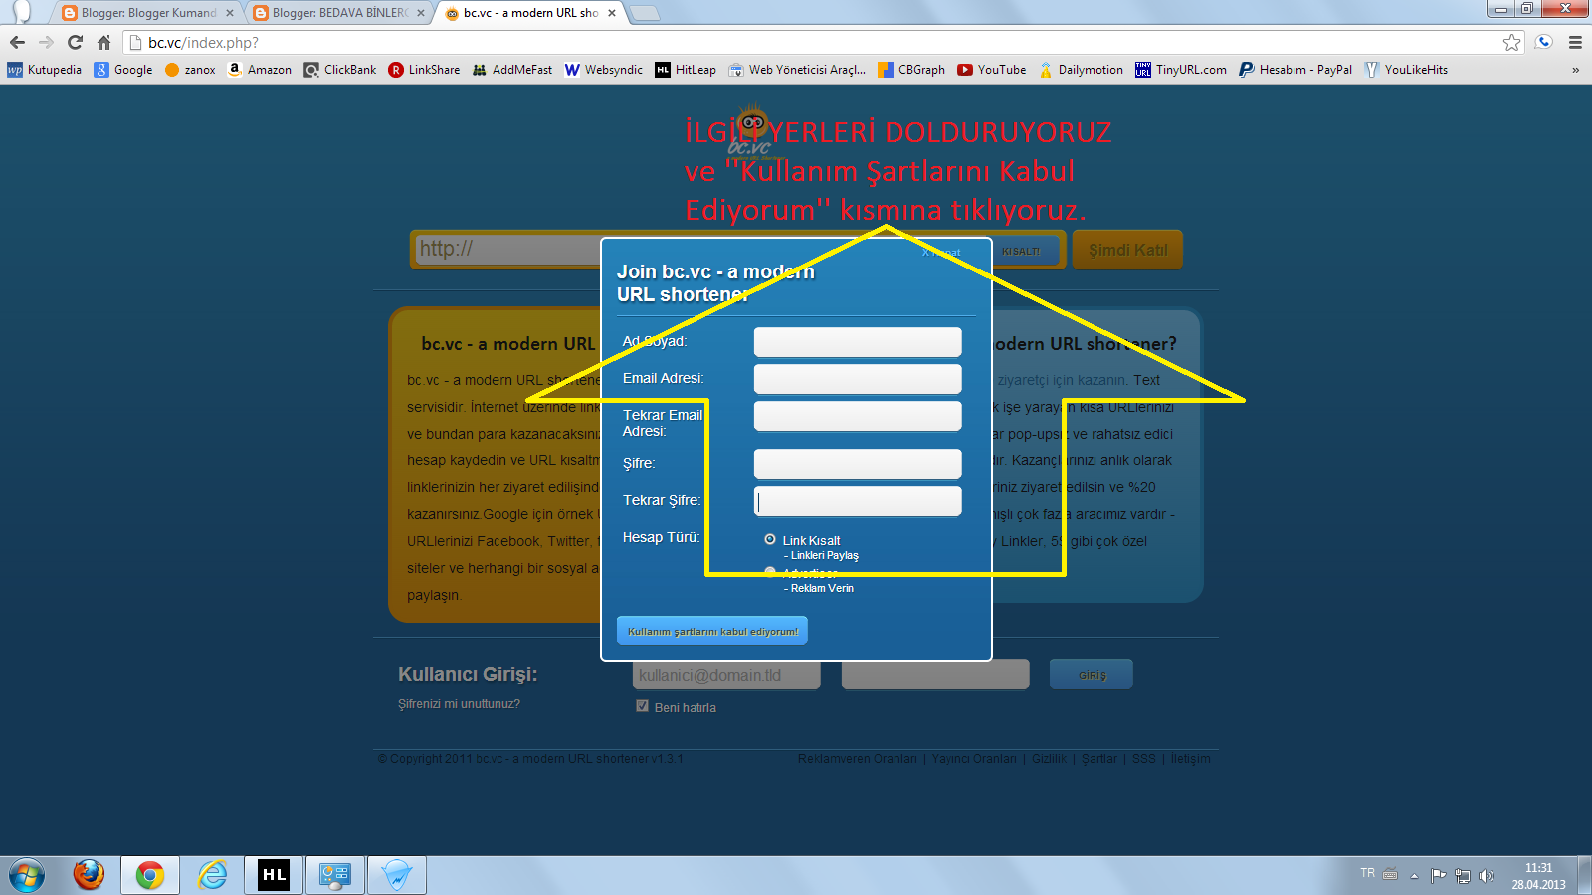Open the Reklamveren Oranları footer link
The width and height of the screenshot is (1592, 895).
tap(858, 759)
